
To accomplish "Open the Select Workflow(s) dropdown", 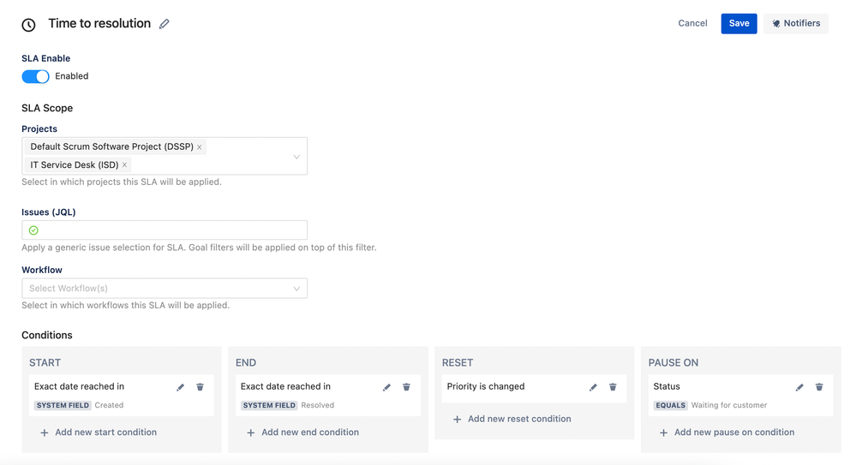I will 296,289.
